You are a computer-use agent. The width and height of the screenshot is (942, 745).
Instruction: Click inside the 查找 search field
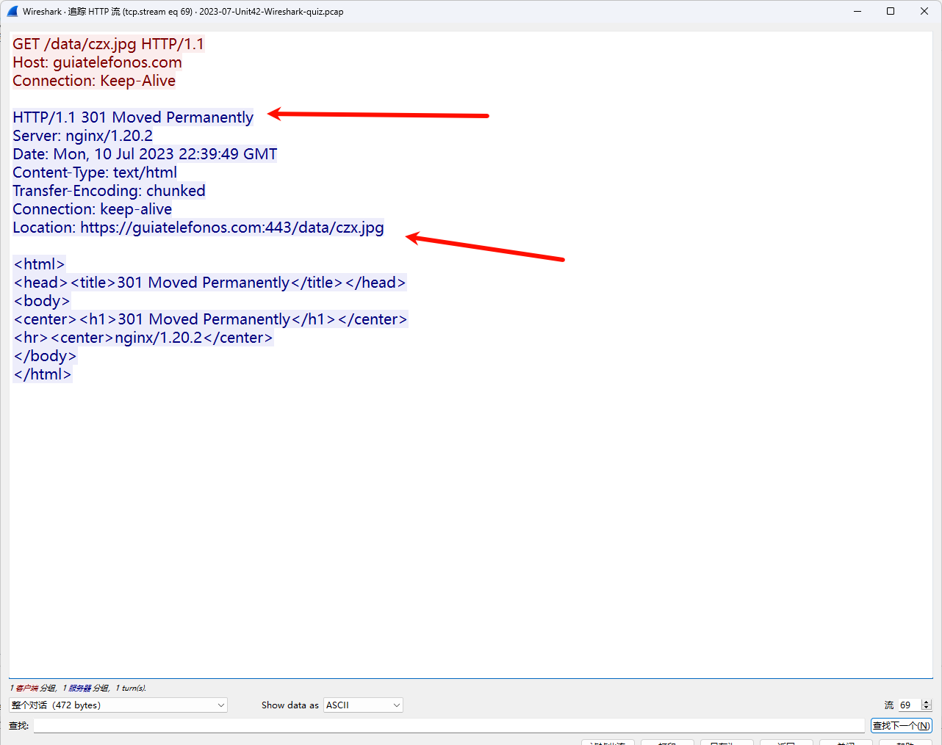coord(441,725)
